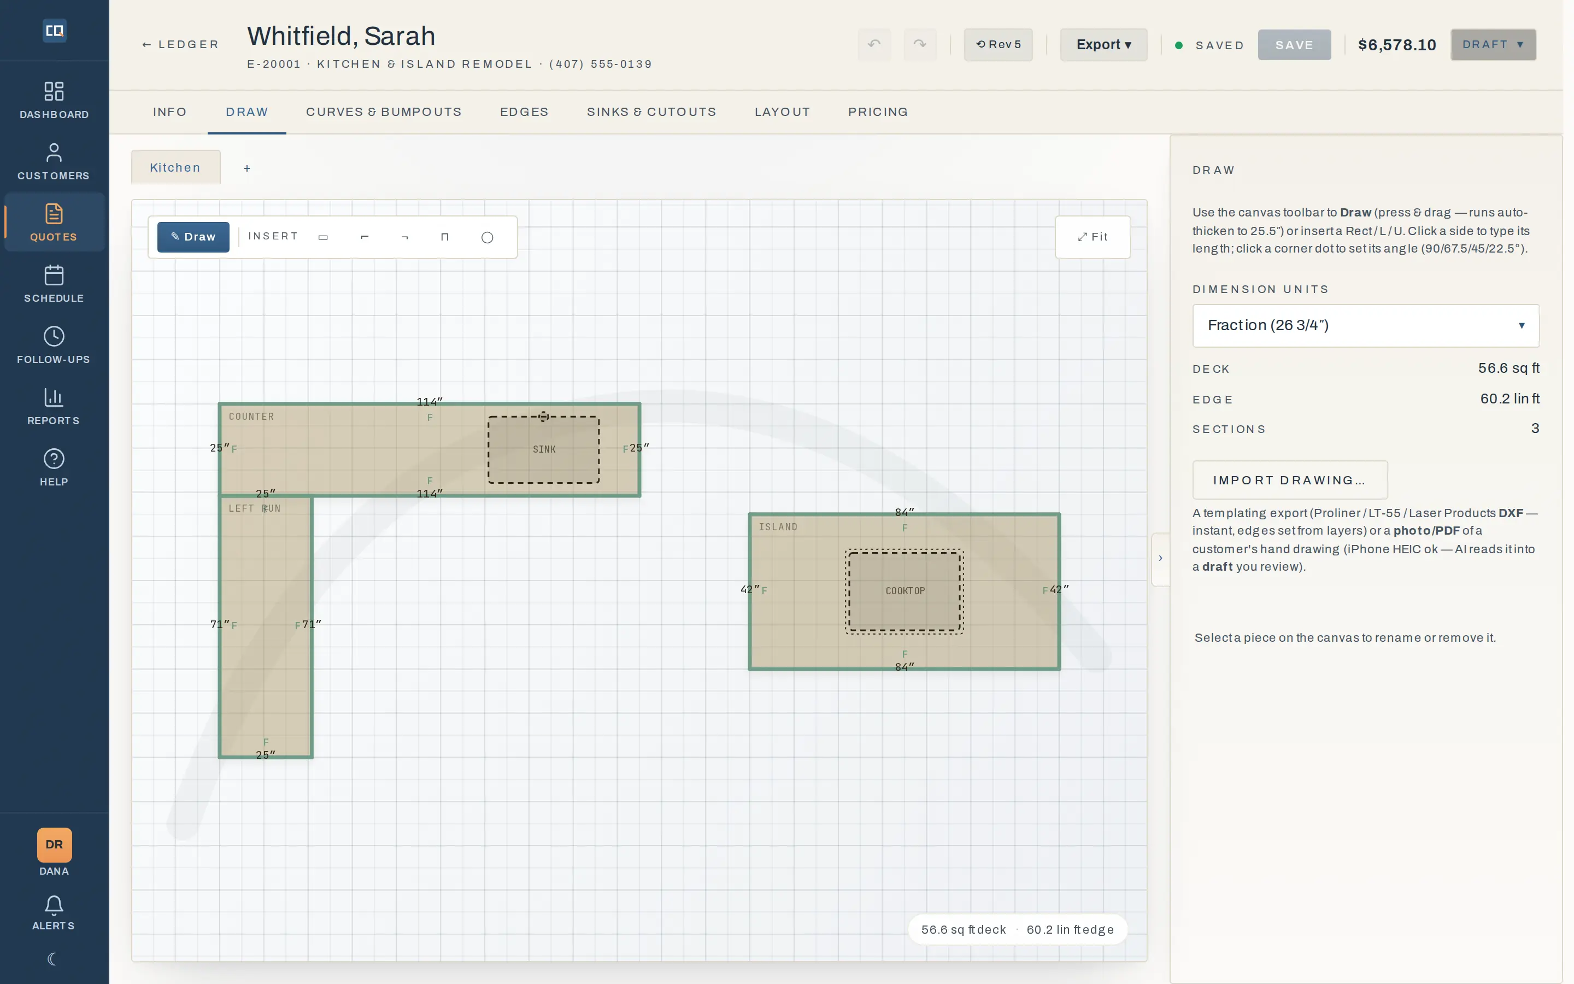Open Alerts bell
Viewport: 1574px width, 984px height.
[x=54, y=912]
